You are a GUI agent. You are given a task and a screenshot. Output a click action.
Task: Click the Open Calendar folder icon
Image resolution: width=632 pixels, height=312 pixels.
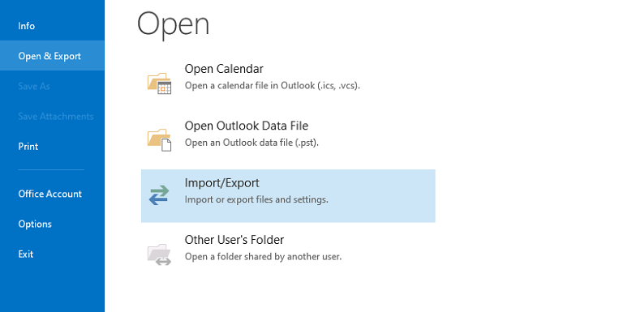[x=159, y=83]
